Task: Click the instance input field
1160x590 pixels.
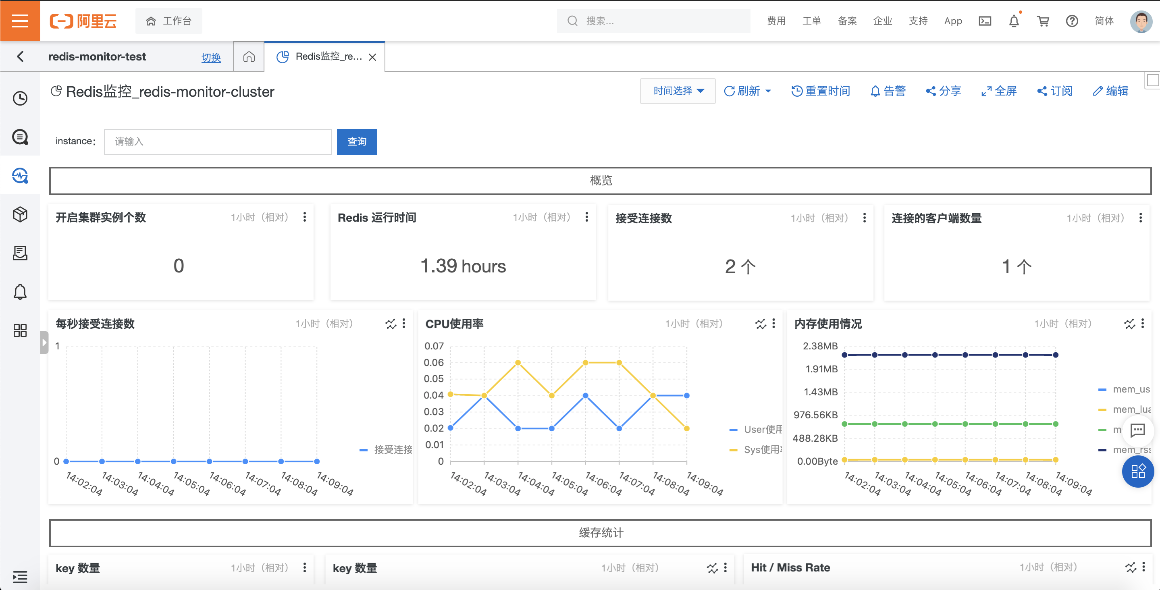Action: click(218, 141)
